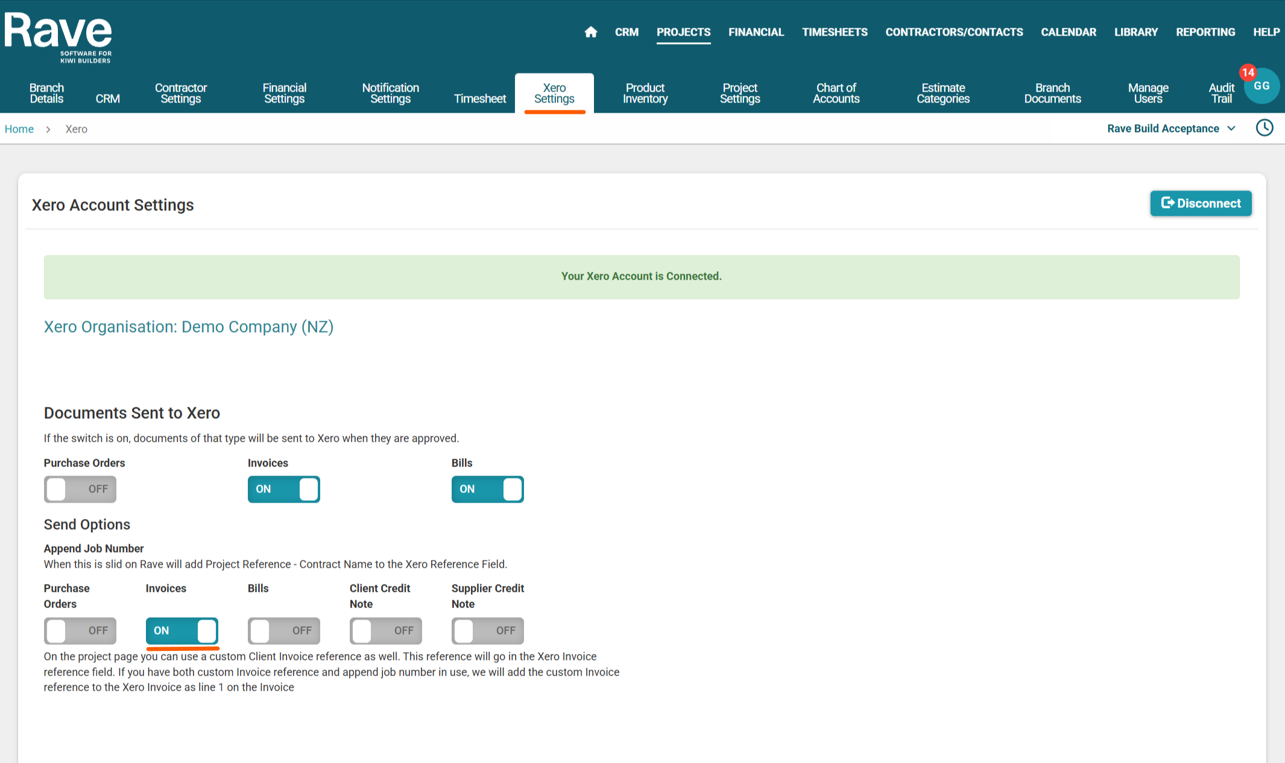Open the FINANCIAL top menu
The height and width of the screenshot is (763, 1285).
pos(756,32)
